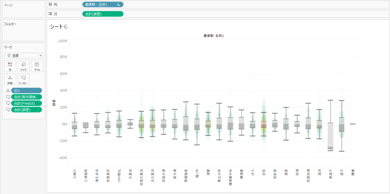Select the 合計(Predict) pill in marks card

(26, 103)
